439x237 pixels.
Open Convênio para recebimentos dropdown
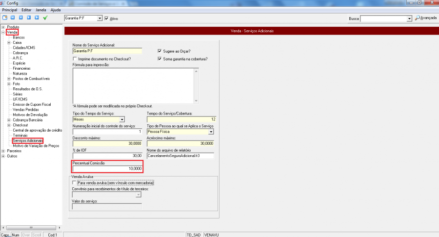[139, 195]
